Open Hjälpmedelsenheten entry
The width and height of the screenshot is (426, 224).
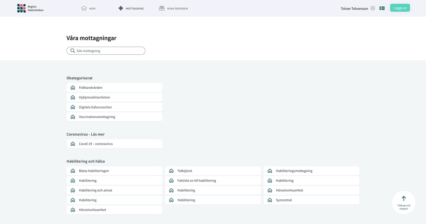[114, 97]
